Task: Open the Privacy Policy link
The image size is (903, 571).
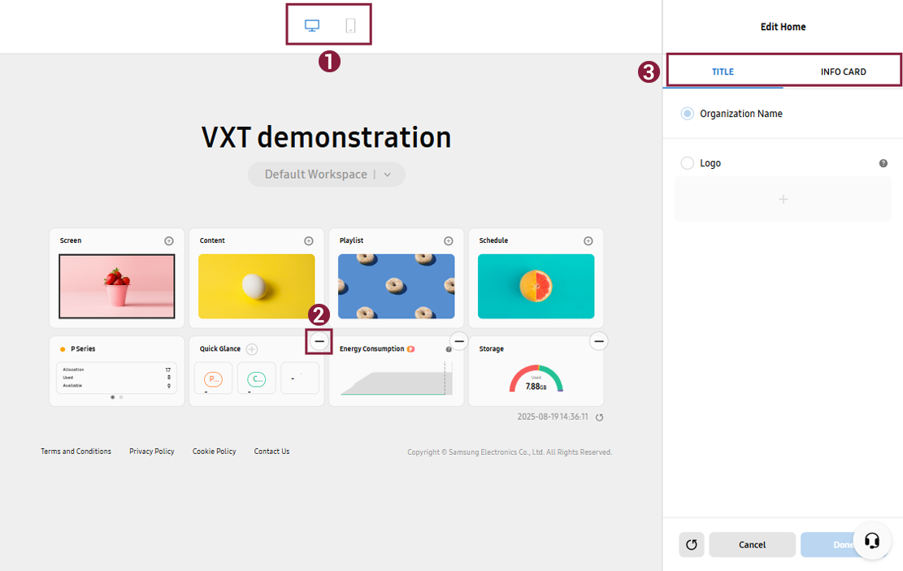Action: (151, 451)
